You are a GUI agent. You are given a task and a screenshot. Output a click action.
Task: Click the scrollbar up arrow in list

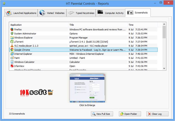[x=164, y=24]
